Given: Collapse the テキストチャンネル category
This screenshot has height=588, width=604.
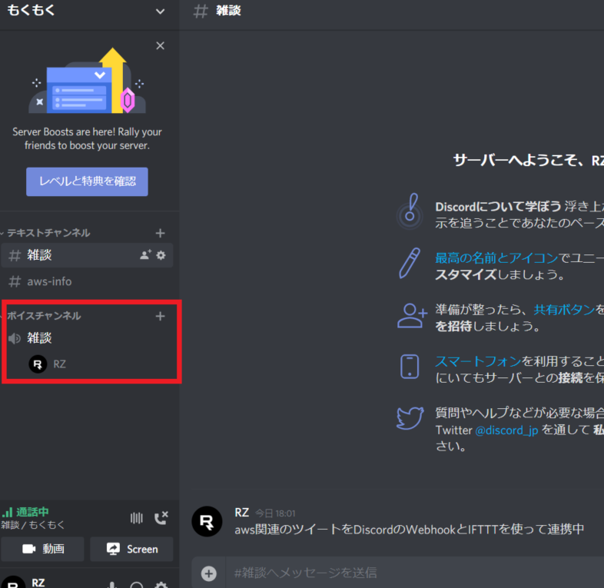Looking at the screenshot, I should pyautogui.click(x=48, y=233).
